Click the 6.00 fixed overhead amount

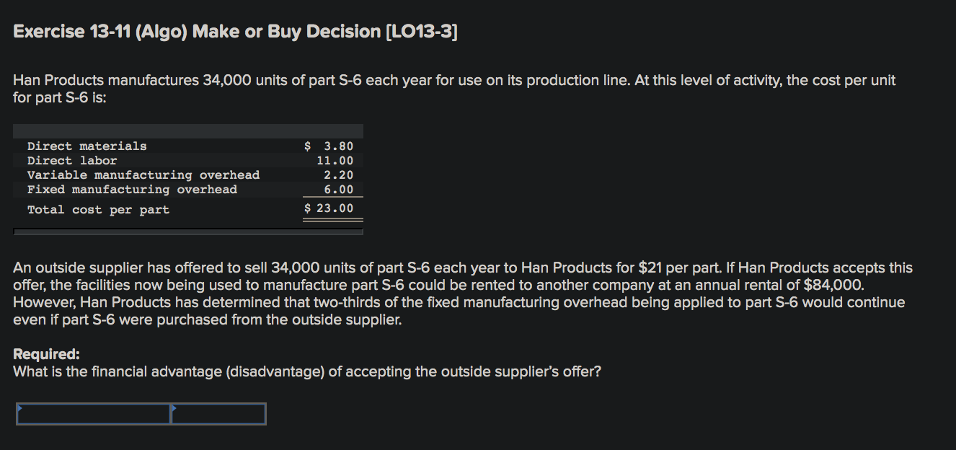[341, 188]
